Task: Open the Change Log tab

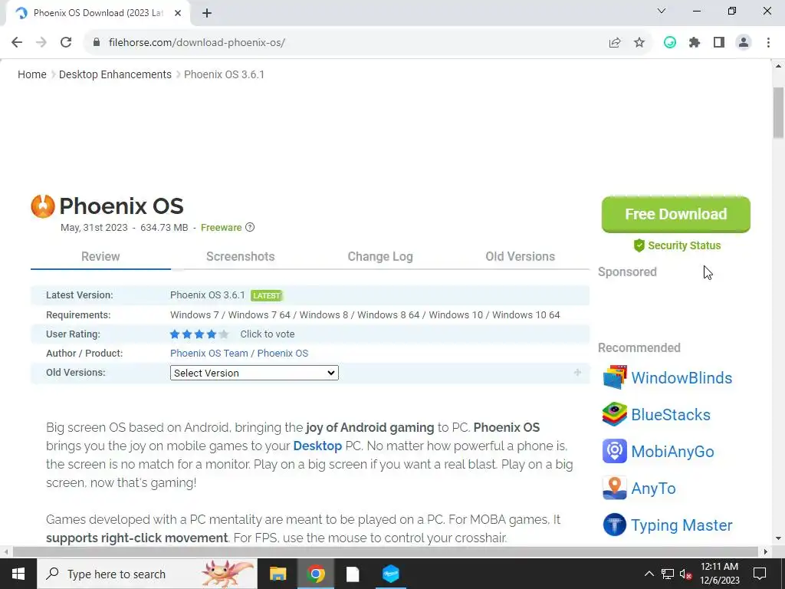Action: [380, 256]
